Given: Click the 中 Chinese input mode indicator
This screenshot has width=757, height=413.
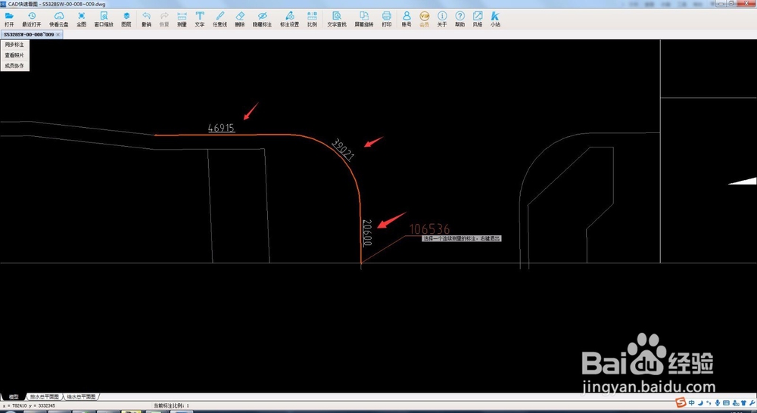Looking at the screenshot, I should (691, 403).
